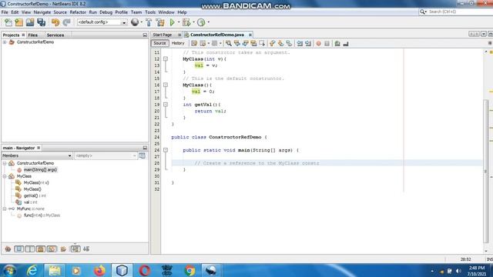The height and width of the screenshot is (277, 493).
Task: Click the Build Project hammer icon
Action: point(149,22)
